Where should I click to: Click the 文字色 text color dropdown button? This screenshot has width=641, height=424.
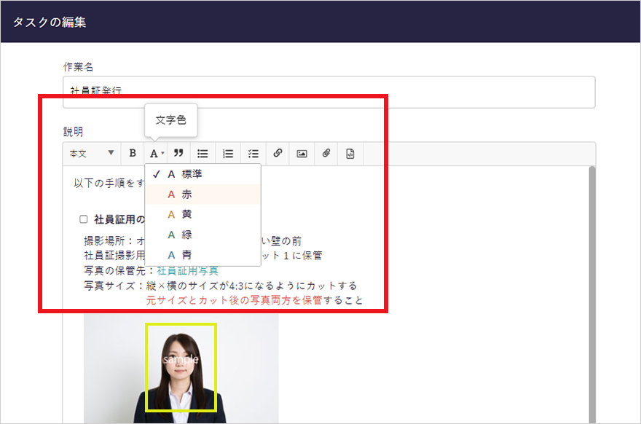click(157, 154)
